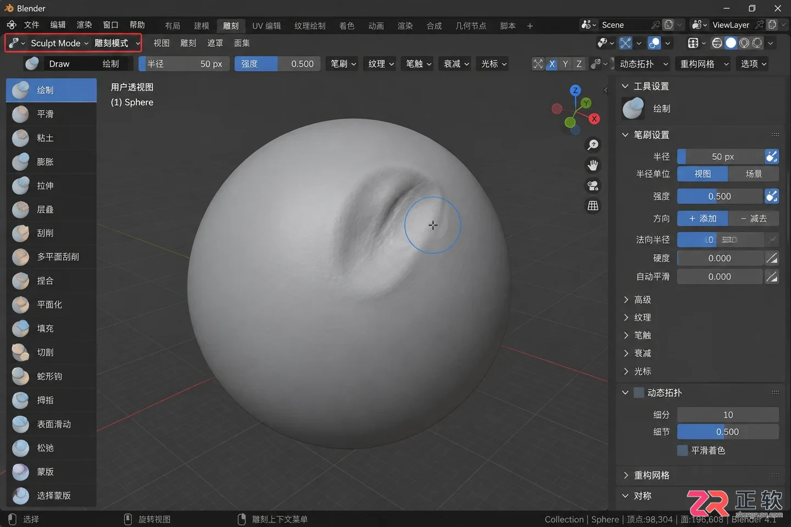This screenshot has height=527, width=791.
Task: Select the 多平面刮削 brush tool
Action: pyautogui.click(x=51, y=257)
